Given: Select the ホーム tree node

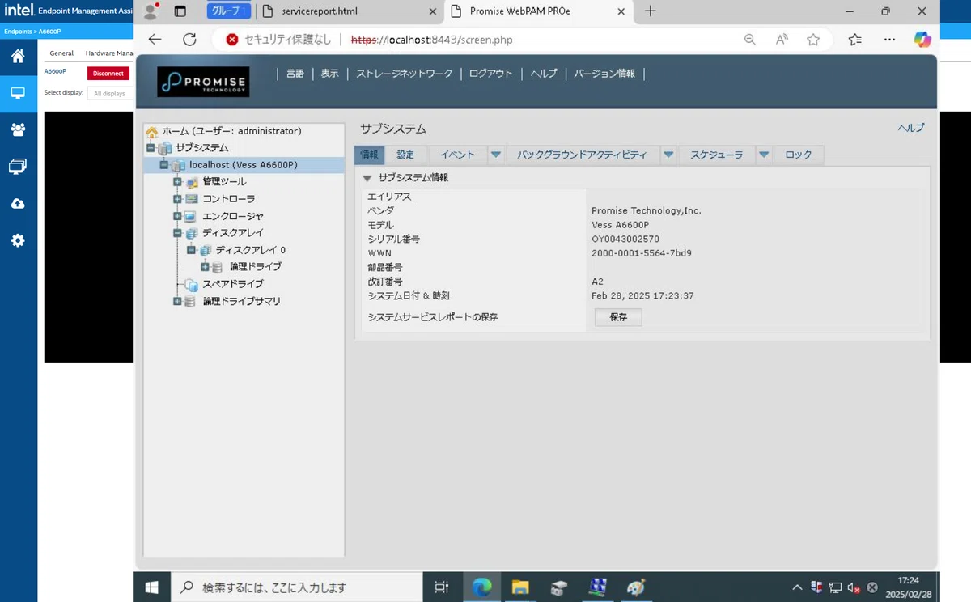Looking at the screenshot, I should pyautogui.click(x=231, y=131).
